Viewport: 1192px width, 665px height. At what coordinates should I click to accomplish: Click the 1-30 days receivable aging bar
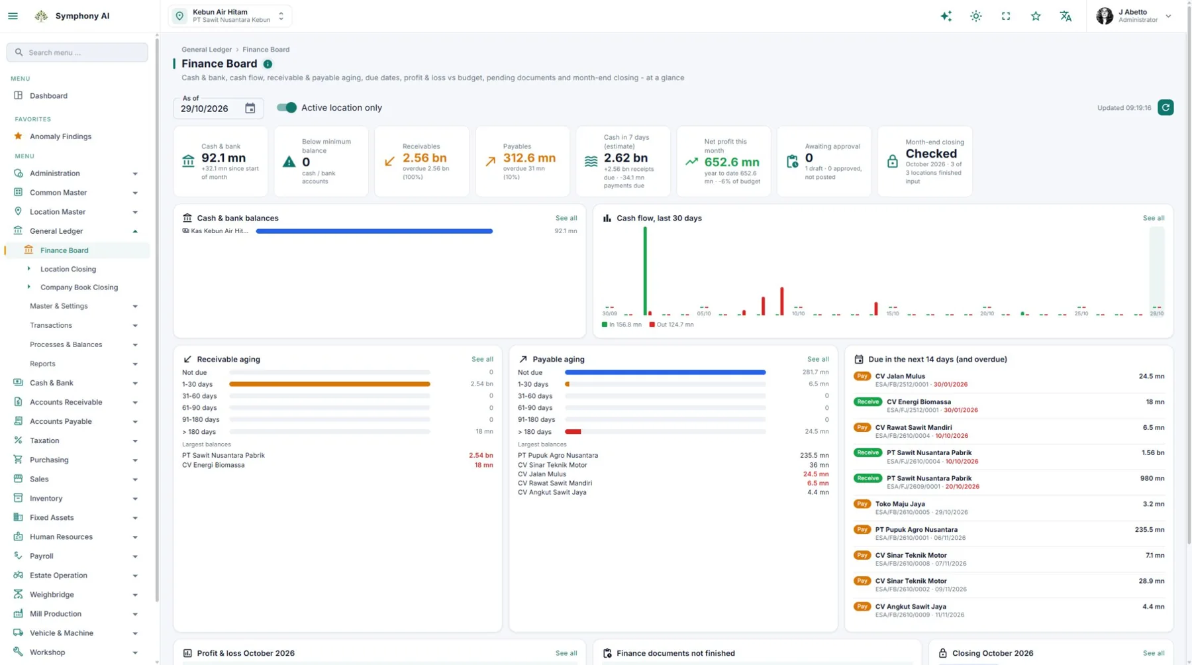(330, 384)
